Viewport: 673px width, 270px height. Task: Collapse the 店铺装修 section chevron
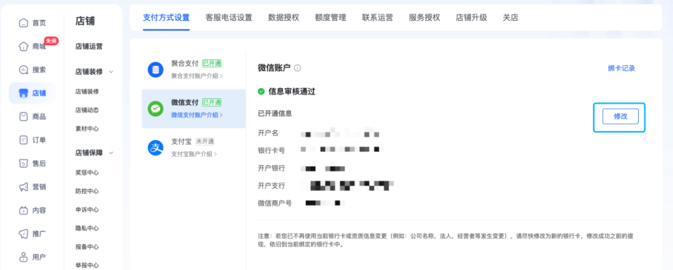[111, 72]
